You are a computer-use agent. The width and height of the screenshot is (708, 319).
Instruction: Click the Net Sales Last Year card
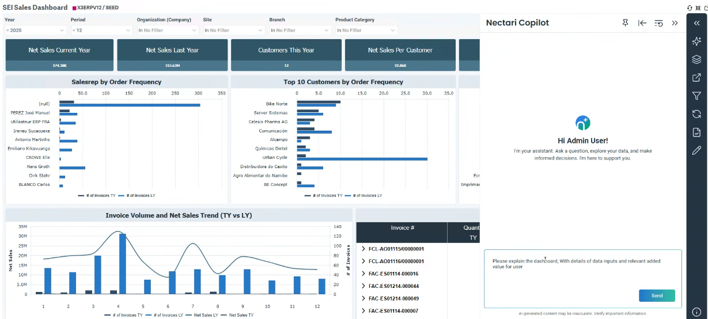click(172, 55)
